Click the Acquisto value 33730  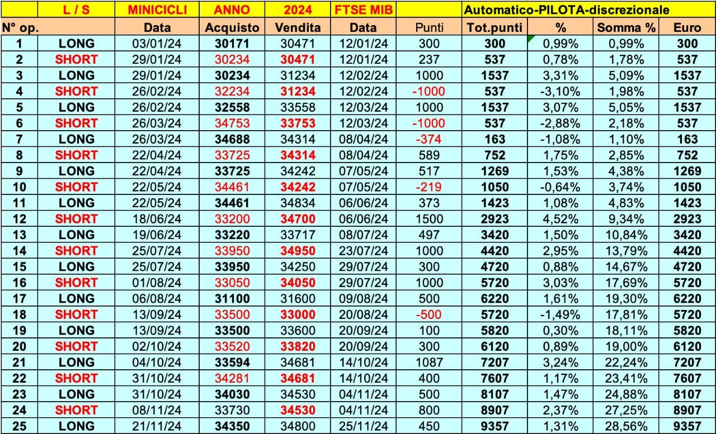coord(232,410)
